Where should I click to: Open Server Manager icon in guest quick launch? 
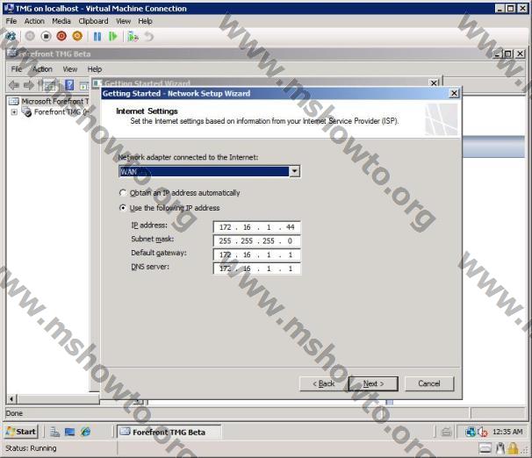[x=54, y=432]
